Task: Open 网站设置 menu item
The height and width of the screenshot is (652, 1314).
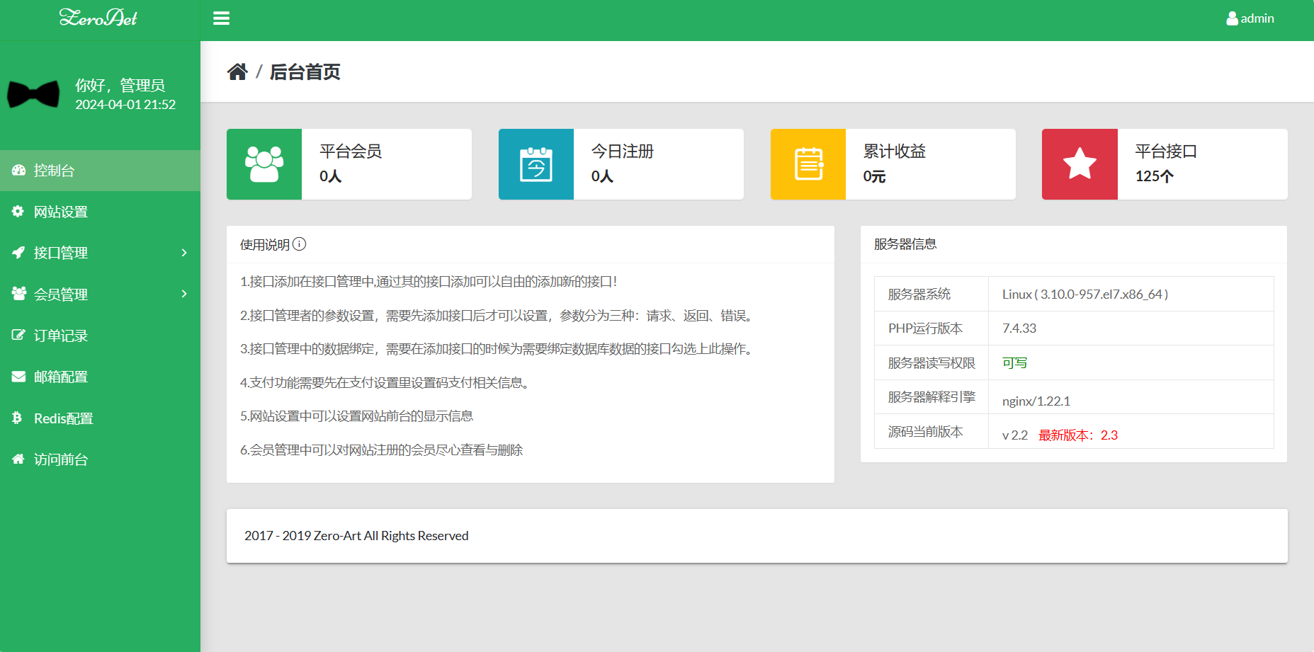Action: pyautogui.click(x=100, y=212)
